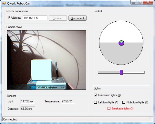This screenshot has width=155, height=124.
Task: Click the Disconnect button
Action: [77, 18]
